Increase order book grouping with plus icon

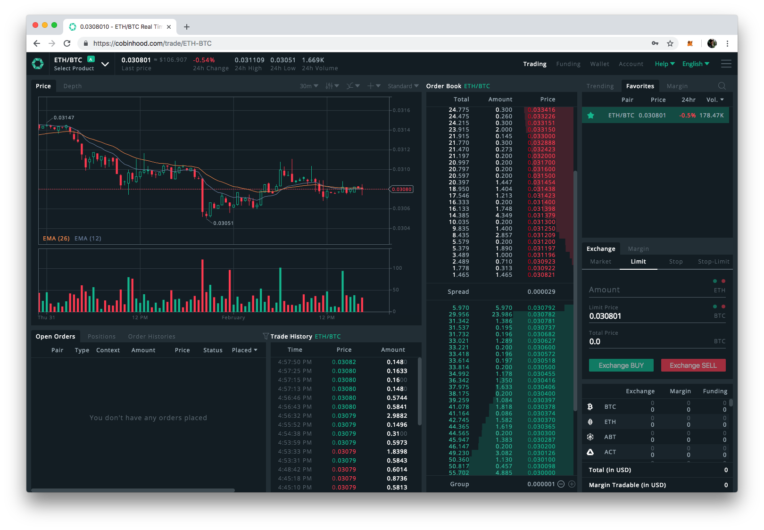(x=572, y=484)
